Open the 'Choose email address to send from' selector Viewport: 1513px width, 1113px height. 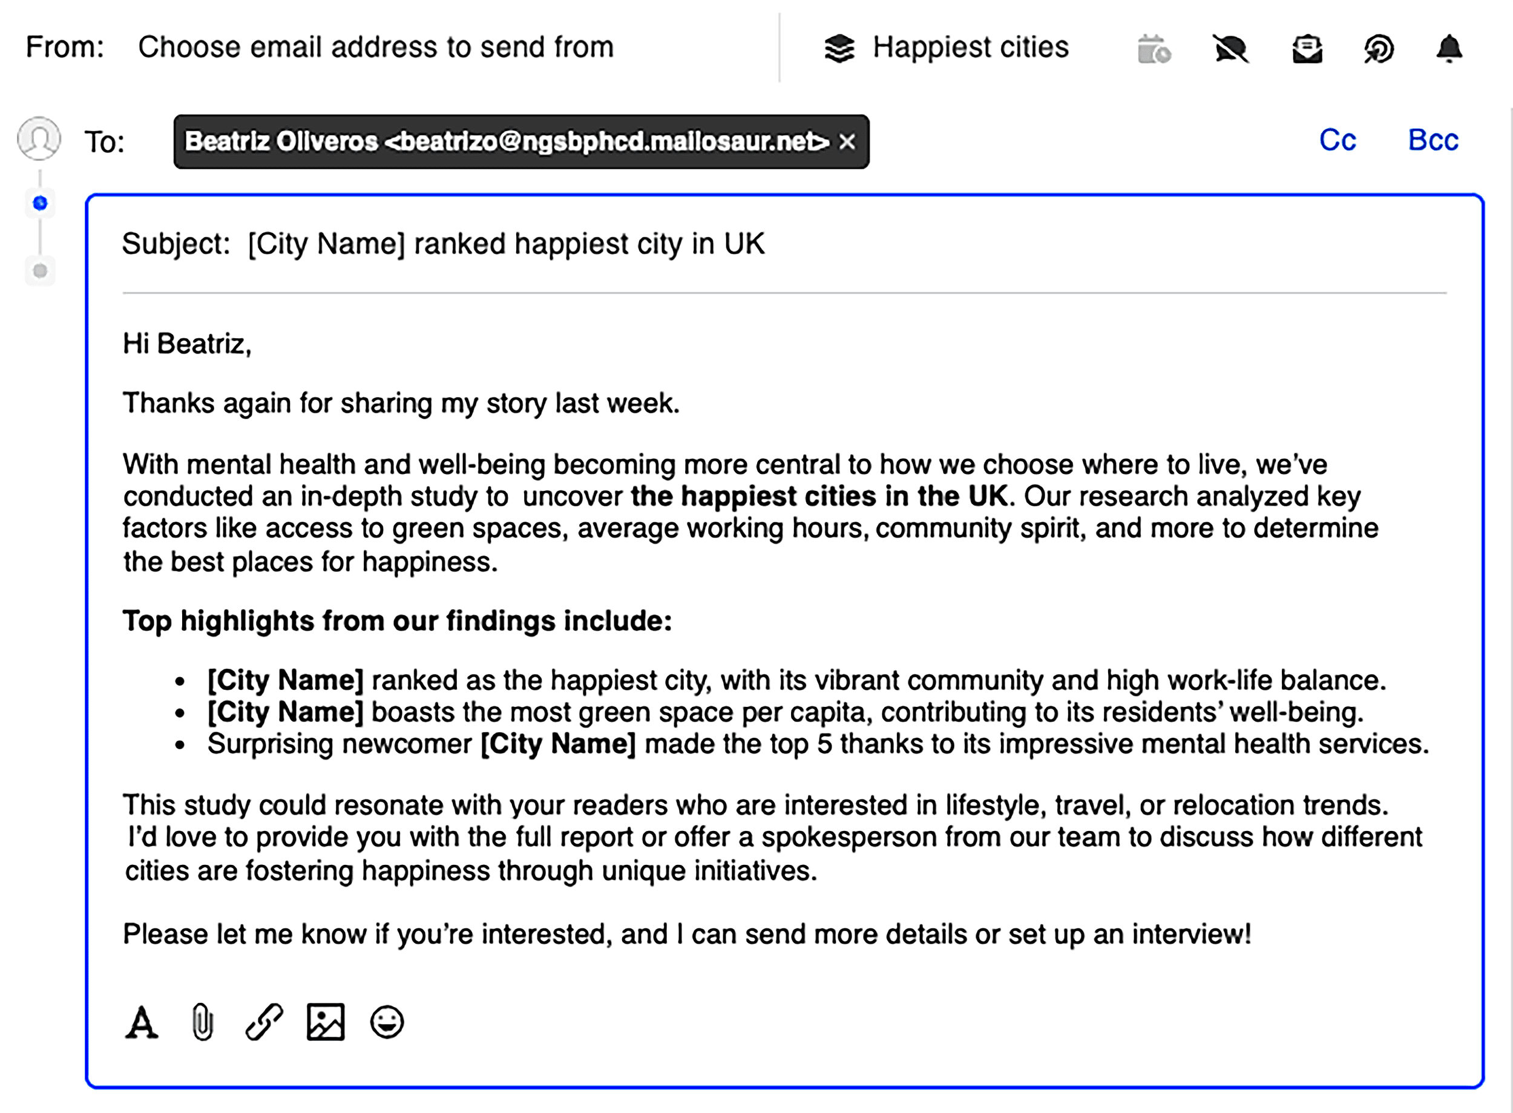tap(375, 47)
